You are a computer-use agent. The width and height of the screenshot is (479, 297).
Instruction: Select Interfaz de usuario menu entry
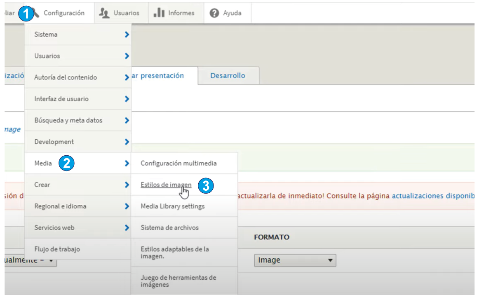[78, 99]
